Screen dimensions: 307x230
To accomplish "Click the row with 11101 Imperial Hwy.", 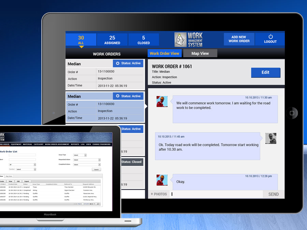I will pos(50,197).
